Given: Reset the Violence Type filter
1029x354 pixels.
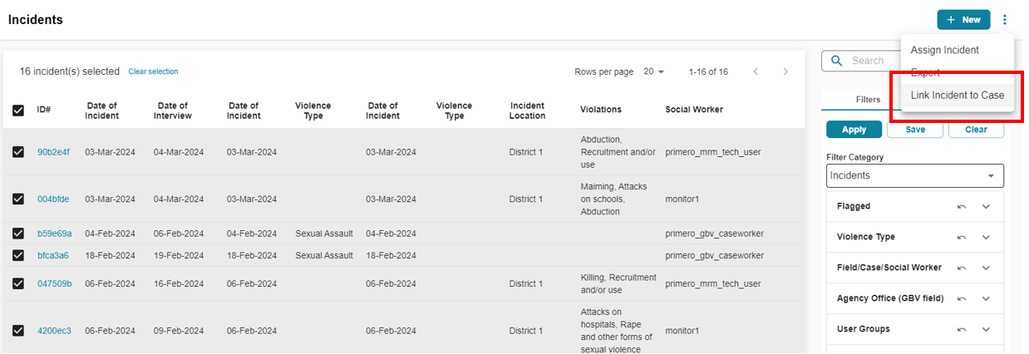Looking at the screenshot, I should point(962,237).
